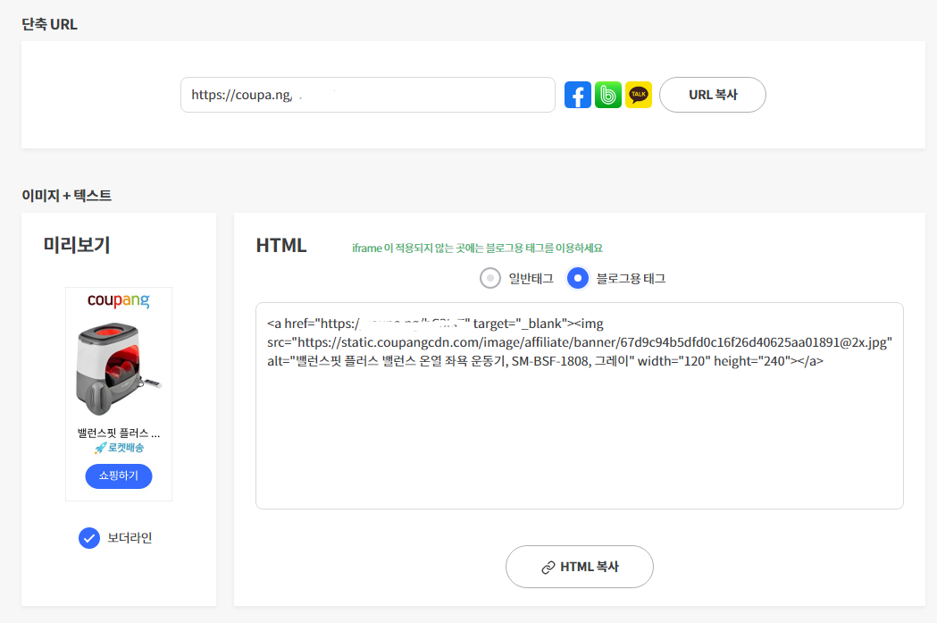Click the 로켓배송 badge in preview

(x=119, y=448)
